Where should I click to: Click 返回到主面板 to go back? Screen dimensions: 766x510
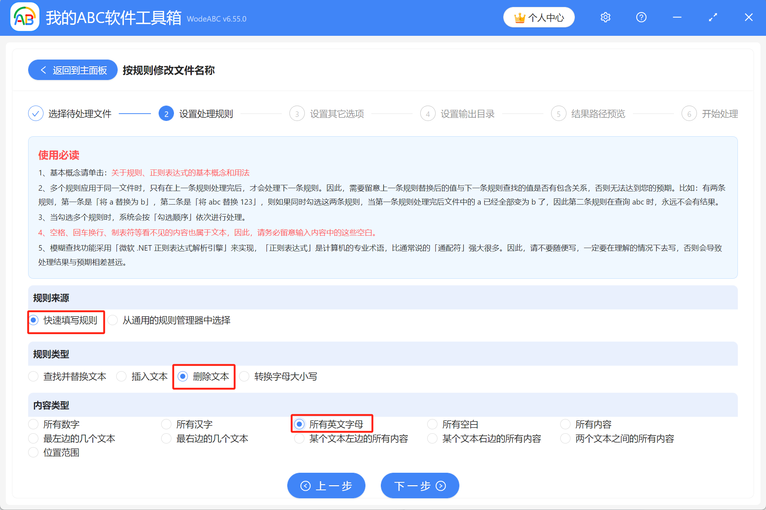(x=72, y=70)
